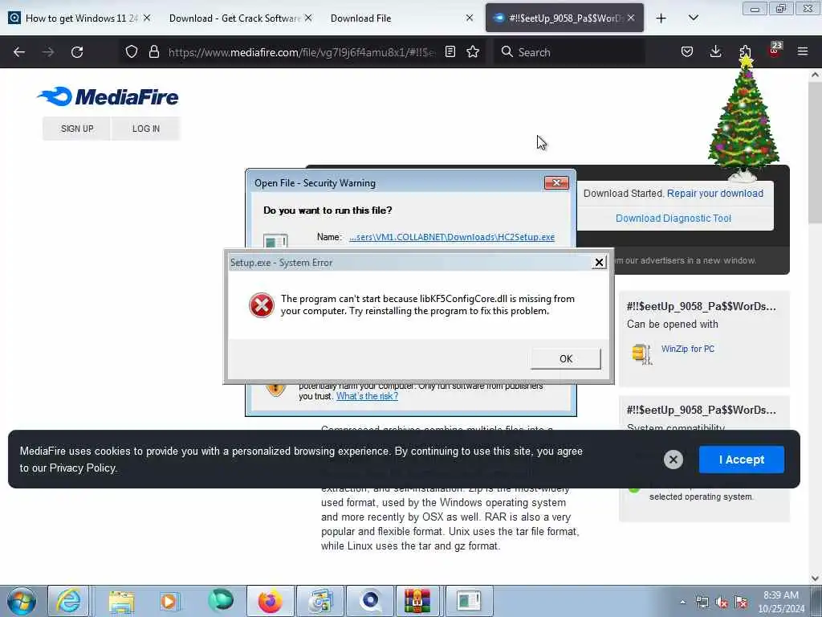Open Windows Media Player on taskbar

pyautogui.click(x=169, y=601)
